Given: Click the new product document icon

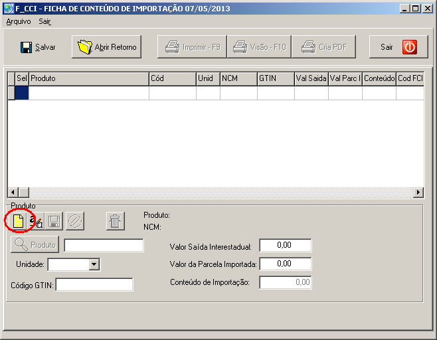Looking at the screenshot, I should [x=19, y=221].
